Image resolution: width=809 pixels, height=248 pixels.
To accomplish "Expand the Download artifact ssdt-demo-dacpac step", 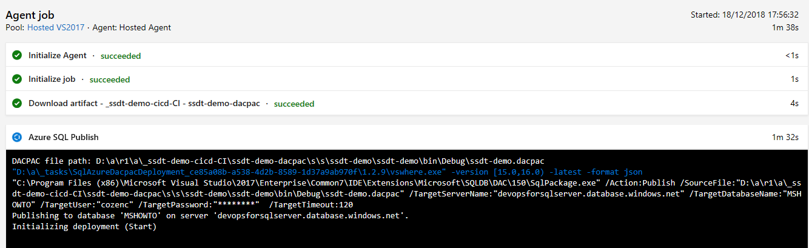I will pos(406,104).
